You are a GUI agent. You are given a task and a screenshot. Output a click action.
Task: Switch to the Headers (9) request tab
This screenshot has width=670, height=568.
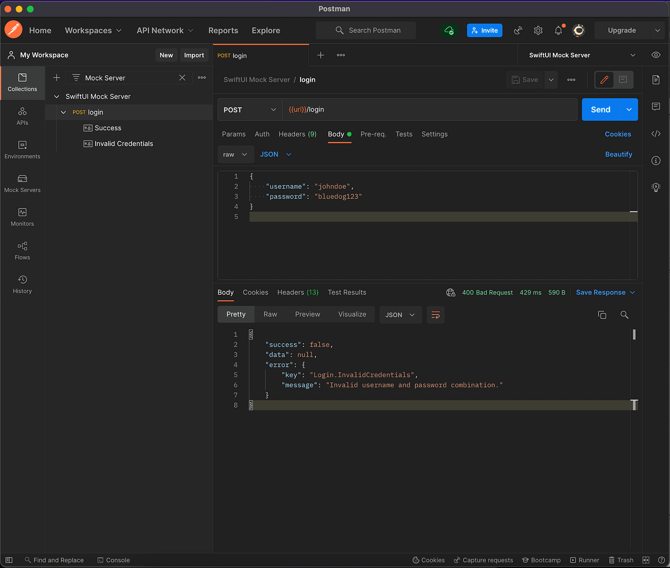pos(297,134)
